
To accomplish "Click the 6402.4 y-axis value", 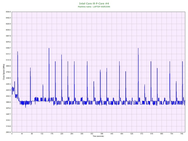I will point(8,18).
